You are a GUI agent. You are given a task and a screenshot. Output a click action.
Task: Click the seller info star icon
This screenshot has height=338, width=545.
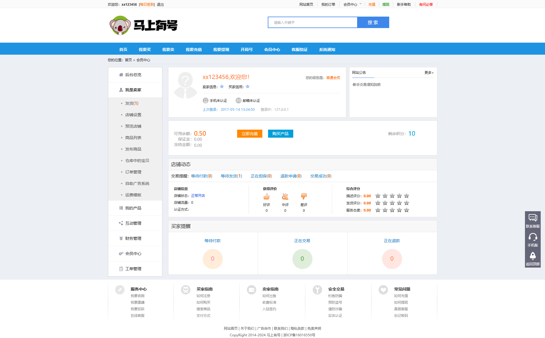pyautogui.click(x=222, y=86)
